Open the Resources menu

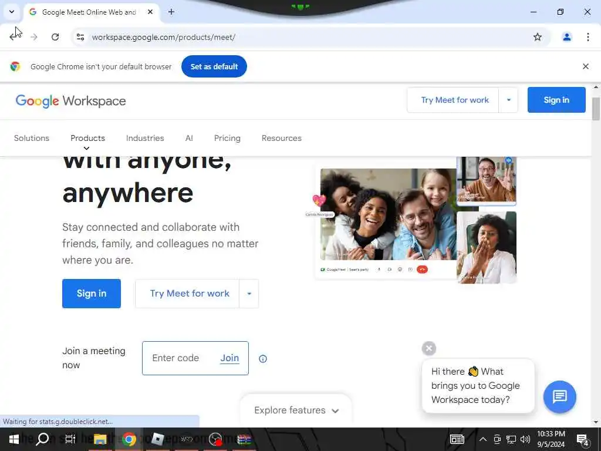281,138
